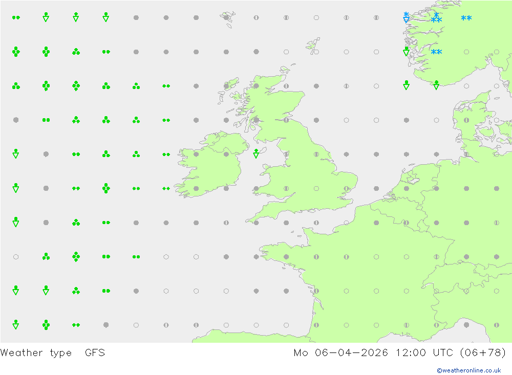This screenshot has height=375, width=512.
Task: Click the green two-dot rain symbol in top-left corner
Action: 16,17
